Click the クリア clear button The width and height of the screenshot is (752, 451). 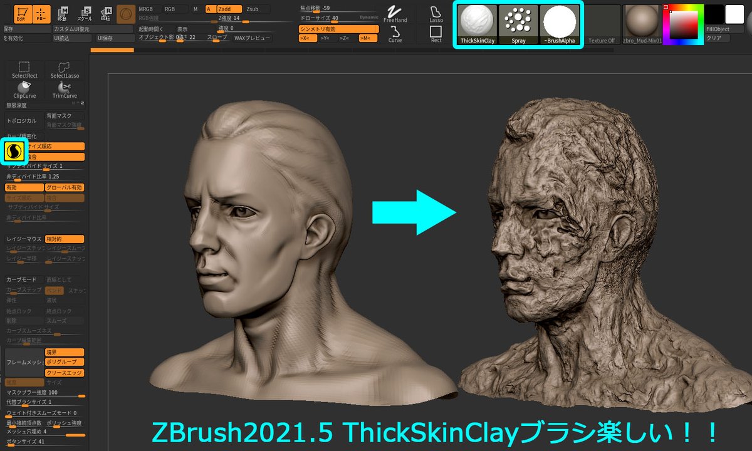coord(718,38)
